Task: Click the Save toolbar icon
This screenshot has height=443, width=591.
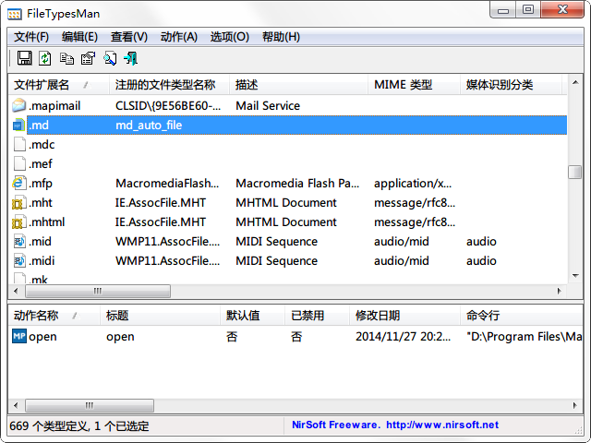Action: click(24, 59)
